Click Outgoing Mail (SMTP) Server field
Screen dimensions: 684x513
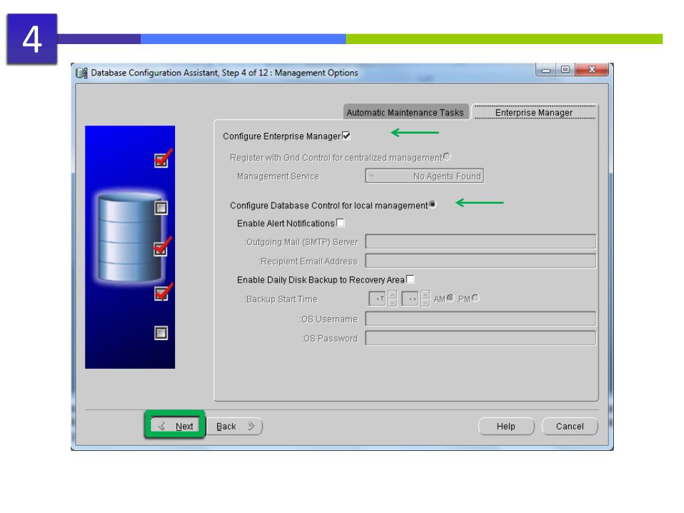(x=480, y=241)
